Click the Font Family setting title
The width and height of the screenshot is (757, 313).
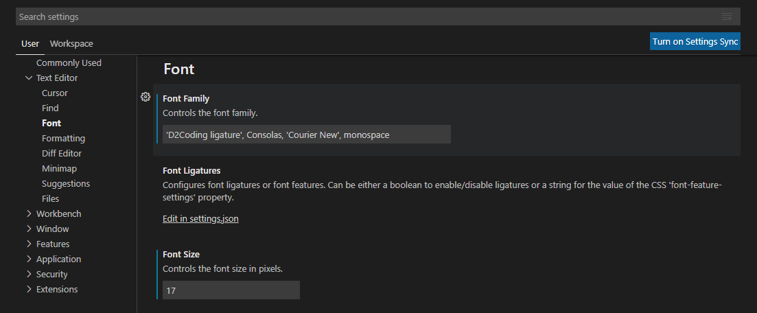point(186,99)
